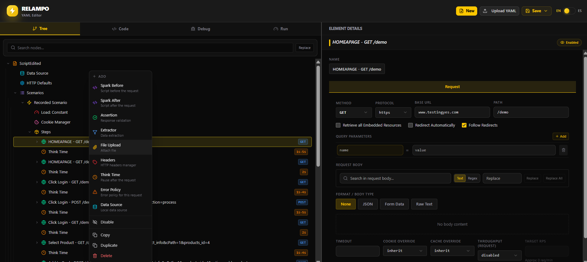
Task: Select Regex search mode in request body
Action: 473,178
